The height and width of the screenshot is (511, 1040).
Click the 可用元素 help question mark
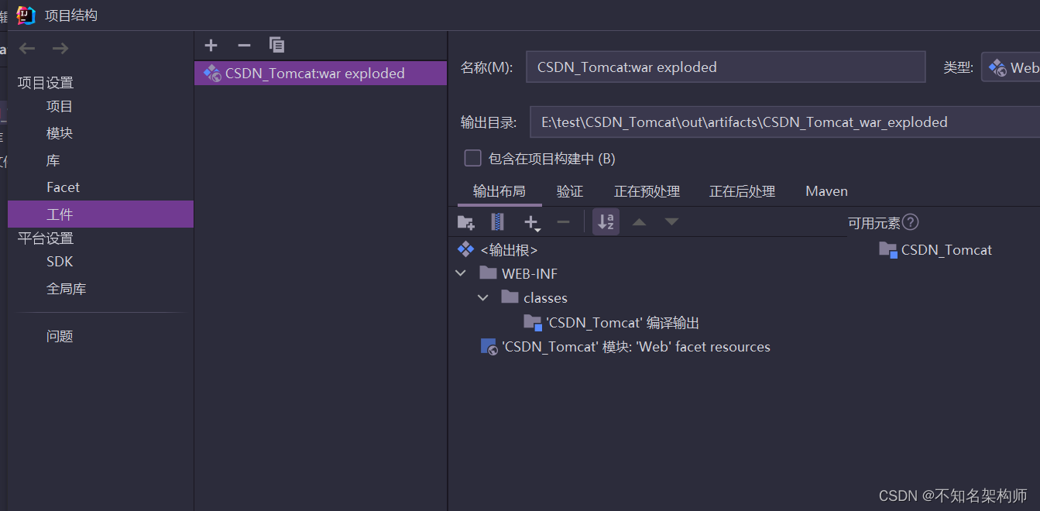(x=911, y=222)
